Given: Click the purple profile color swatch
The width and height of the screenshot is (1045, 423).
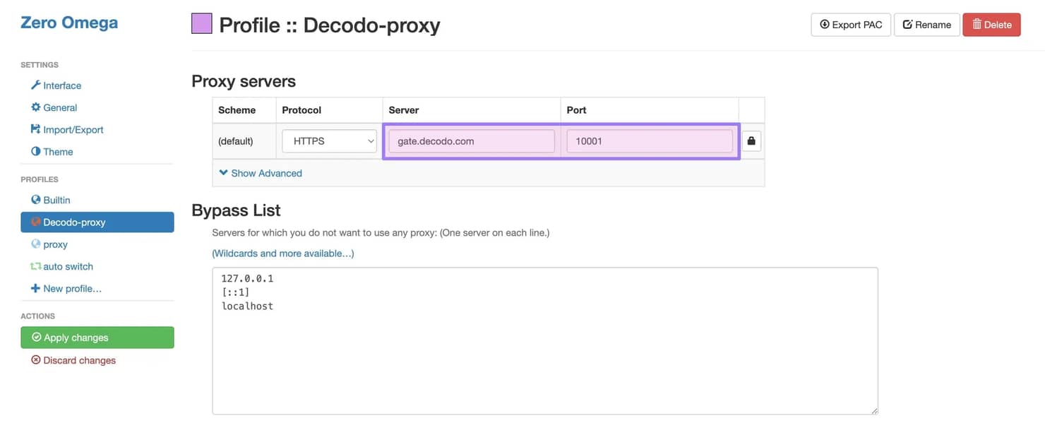Looking at the screenshot, I should (202, 24).
